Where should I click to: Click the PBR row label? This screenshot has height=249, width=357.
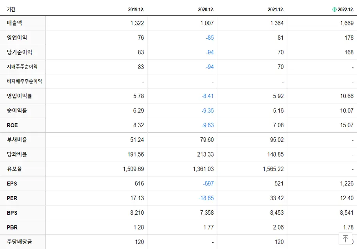[12, 227]
